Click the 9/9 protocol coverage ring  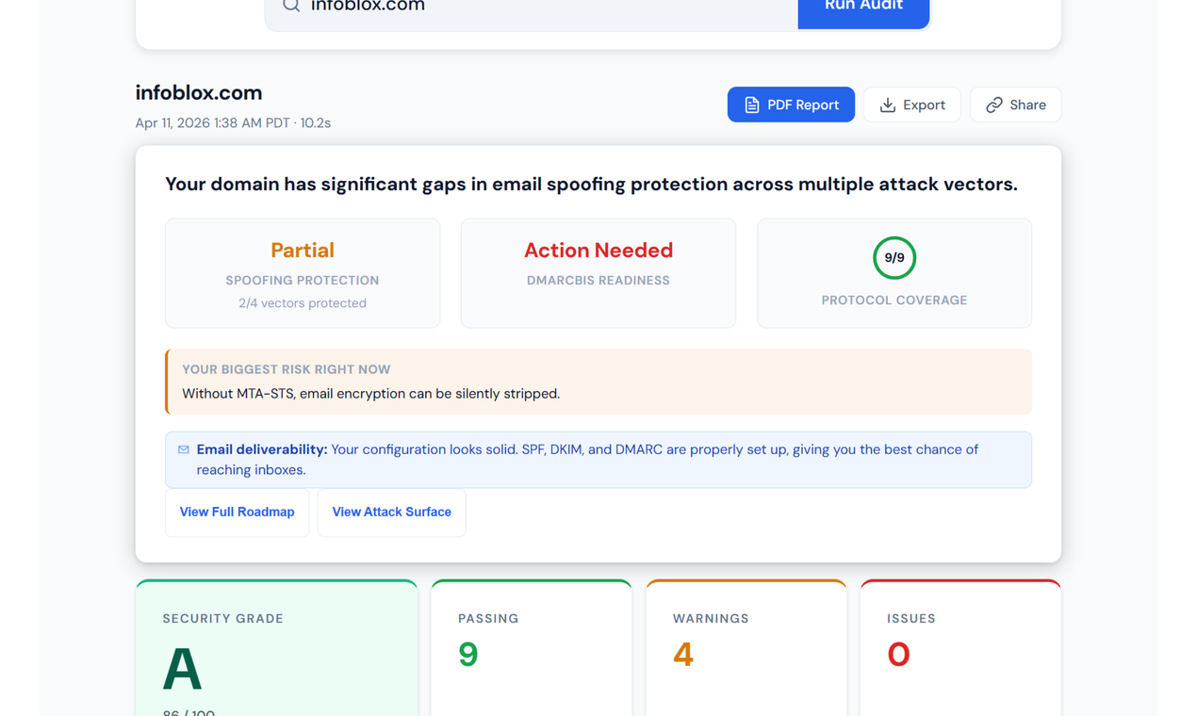coord(894,258)
